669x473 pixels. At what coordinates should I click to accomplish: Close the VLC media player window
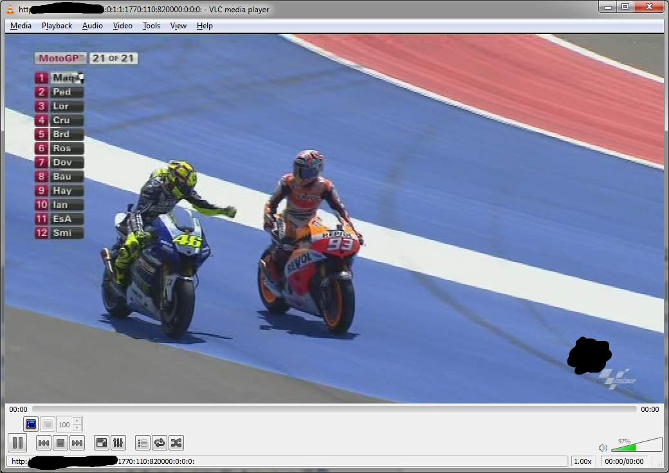click(x=649, y=7)
